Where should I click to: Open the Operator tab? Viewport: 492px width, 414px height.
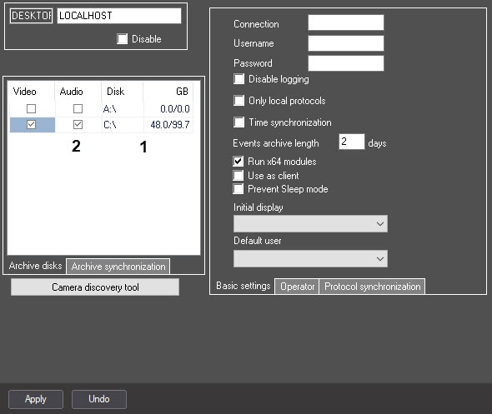coord(297,287)
